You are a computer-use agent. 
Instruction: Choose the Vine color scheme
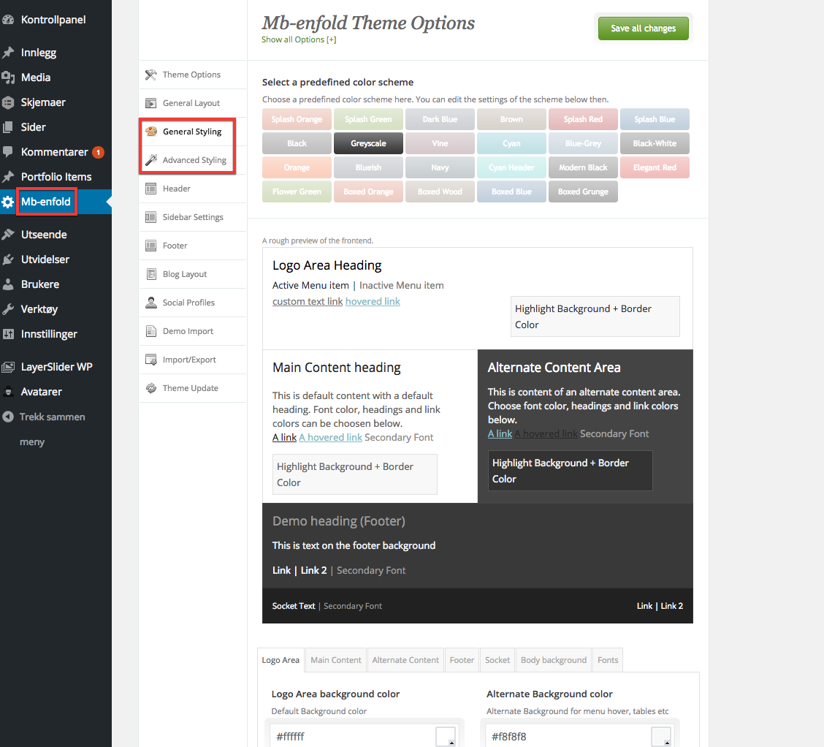coord(440,143)
